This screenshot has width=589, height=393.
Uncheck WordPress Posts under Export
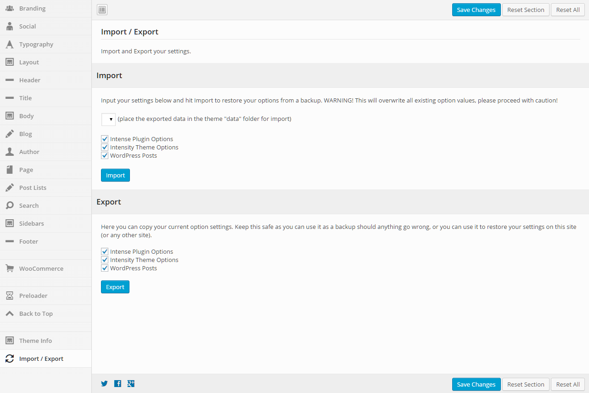pos(105,268)
